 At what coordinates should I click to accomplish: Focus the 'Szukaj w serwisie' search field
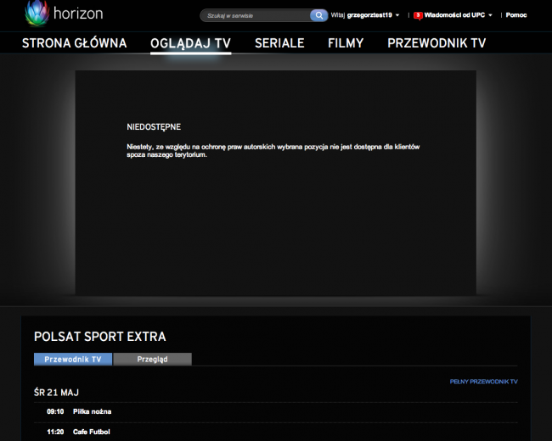pos(256,15)
